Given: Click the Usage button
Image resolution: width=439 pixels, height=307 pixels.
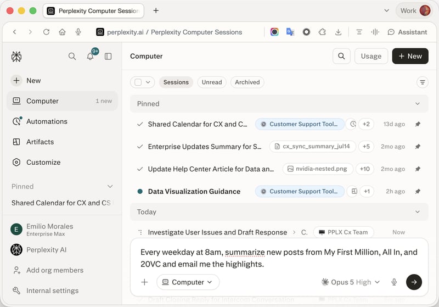Looking at the screenshot, I should (x=371, y=56).
